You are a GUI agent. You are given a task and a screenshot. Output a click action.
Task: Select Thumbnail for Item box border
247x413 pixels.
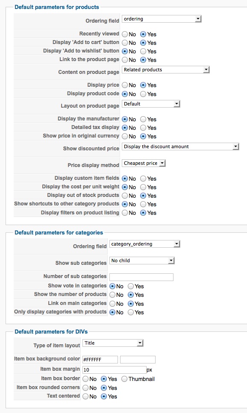(x=124, y=379)
